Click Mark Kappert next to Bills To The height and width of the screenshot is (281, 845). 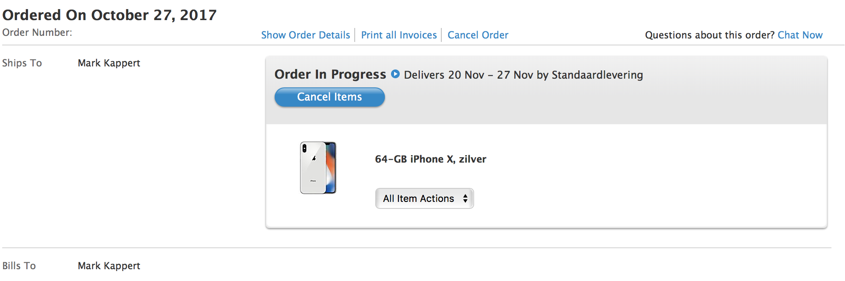tap(109, 266)
